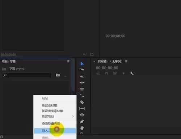This screenshot has width=181, height=139.
Task: Choose 粘贴 from context menu
Action: pos(55,98)
